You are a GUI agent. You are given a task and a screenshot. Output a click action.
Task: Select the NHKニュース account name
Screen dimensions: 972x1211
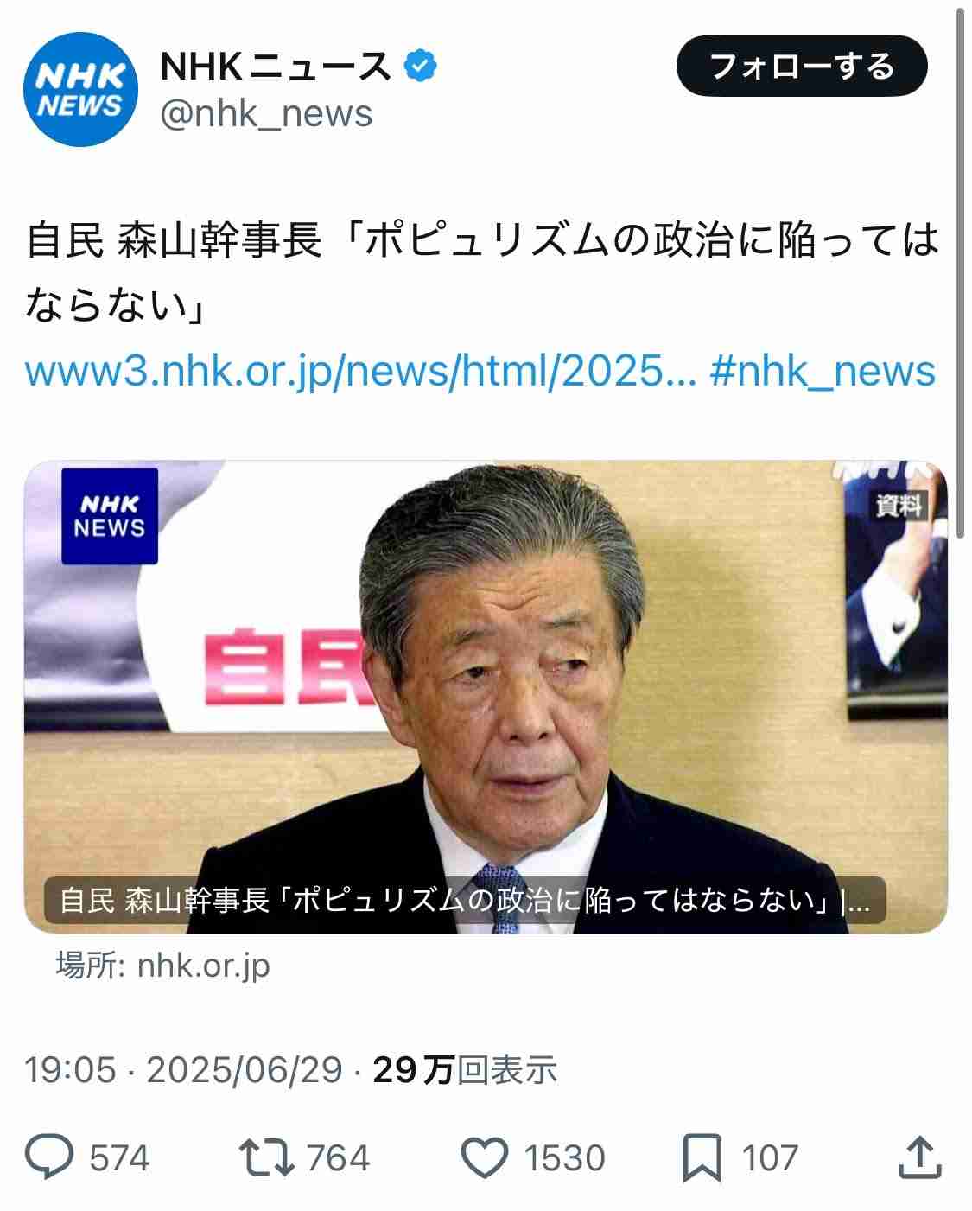(276, 67)
